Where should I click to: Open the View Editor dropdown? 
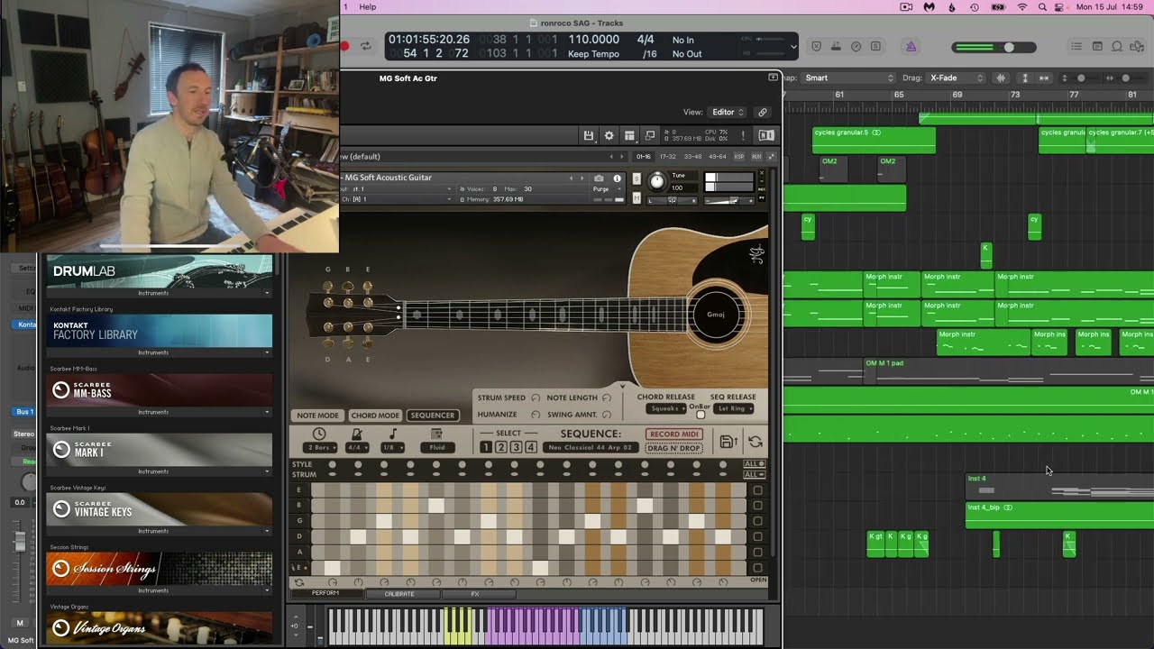click(x=728, y=113)
